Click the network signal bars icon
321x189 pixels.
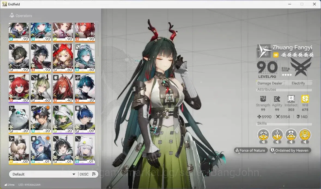pyautogui.click(x=6, y=185)
